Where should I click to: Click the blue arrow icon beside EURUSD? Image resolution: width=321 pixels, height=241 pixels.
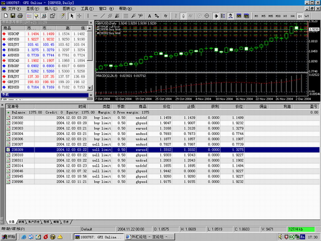point(4,49)
